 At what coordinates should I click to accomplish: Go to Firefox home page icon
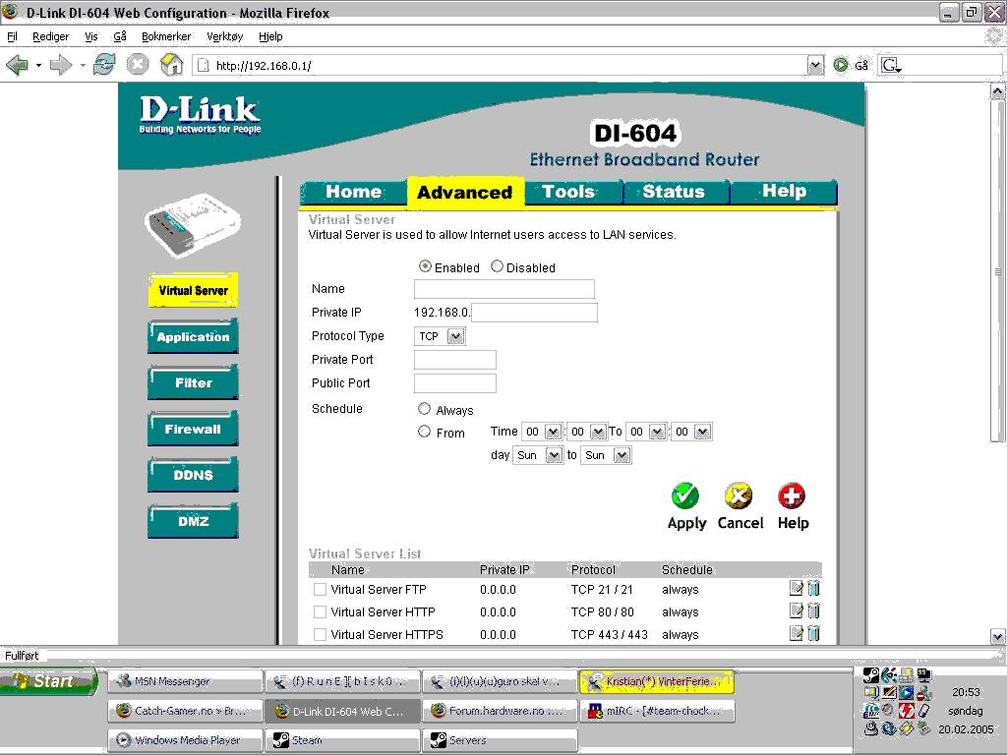[171, 64]
